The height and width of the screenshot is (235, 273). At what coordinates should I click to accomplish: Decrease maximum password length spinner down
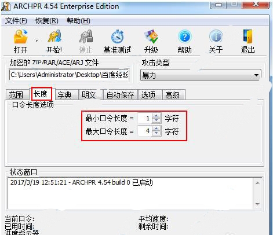click(156, 133)
